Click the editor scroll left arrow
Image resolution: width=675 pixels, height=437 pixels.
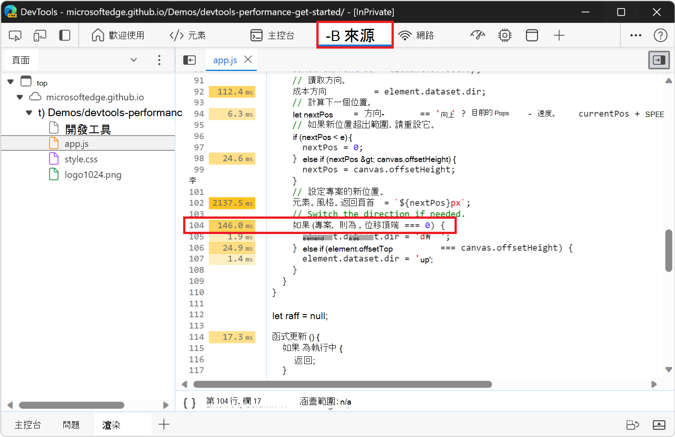coord(184,384)
